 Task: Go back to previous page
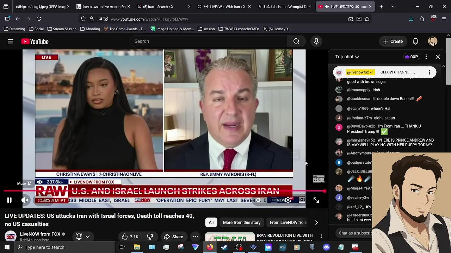pos(18,19)
